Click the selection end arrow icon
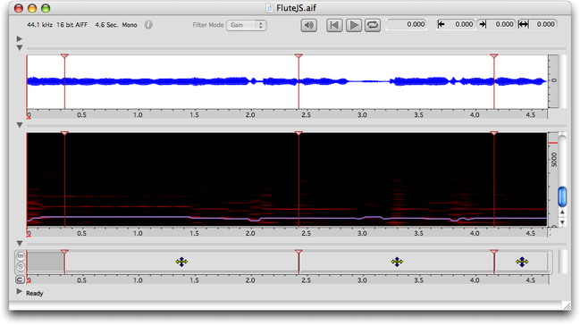This screenshot has height=325, width=580. (x=483, y=24)
